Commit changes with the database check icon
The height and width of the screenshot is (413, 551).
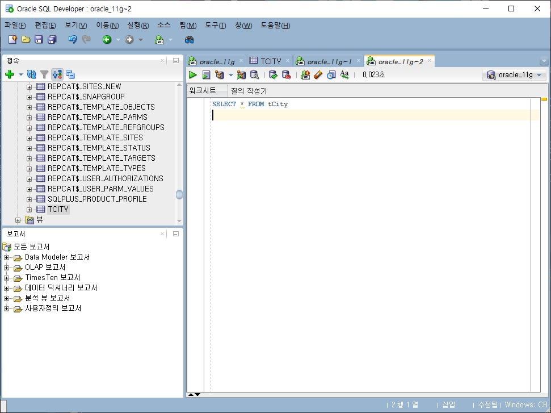(x=273, y=74)
